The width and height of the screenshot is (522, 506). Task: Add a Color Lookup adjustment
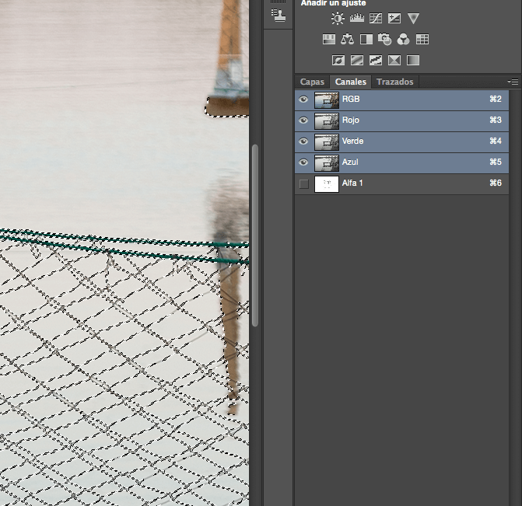coord(422,40)
